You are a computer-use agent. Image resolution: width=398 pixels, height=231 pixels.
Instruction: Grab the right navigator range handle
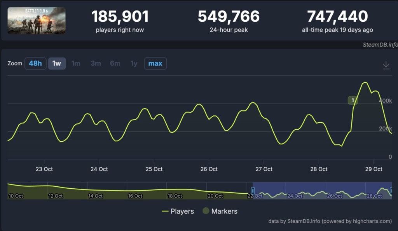click(392, 191)
